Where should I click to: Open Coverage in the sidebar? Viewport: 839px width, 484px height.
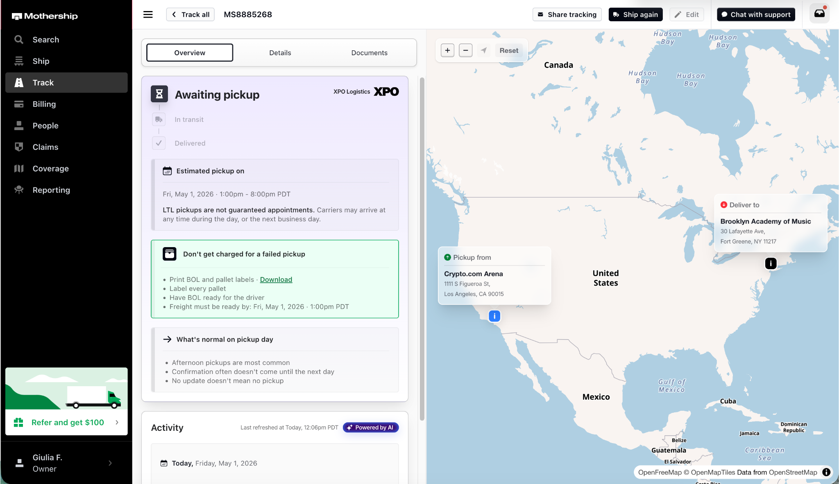pos(66,169)
